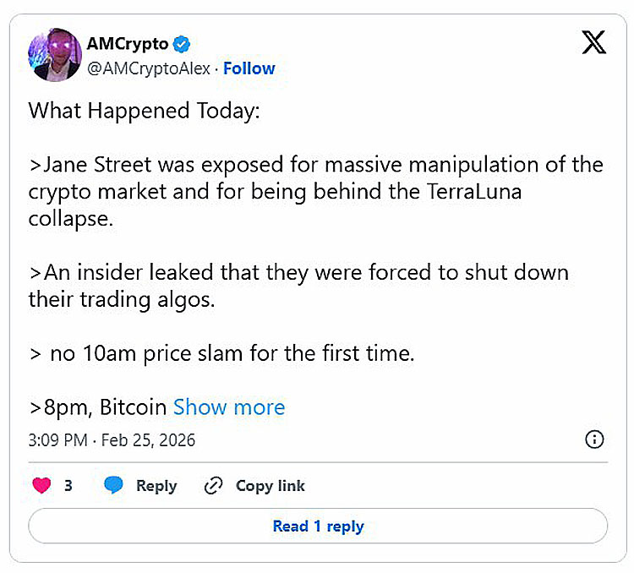Click the 10am price slam line
The height and width of the screenshot is (573, 634).
[x=221, y=353]
